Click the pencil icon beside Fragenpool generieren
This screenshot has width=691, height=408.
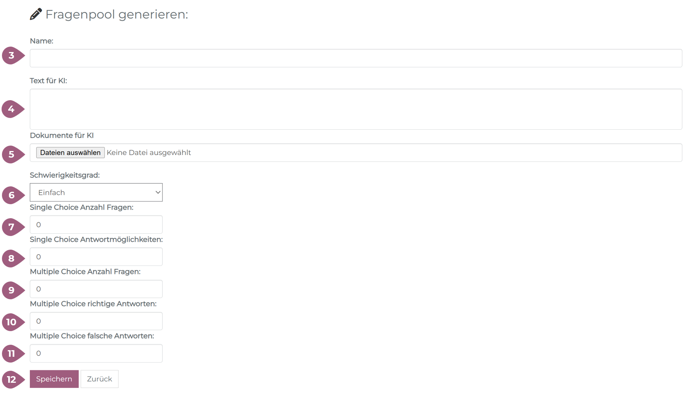click(36, 14)
